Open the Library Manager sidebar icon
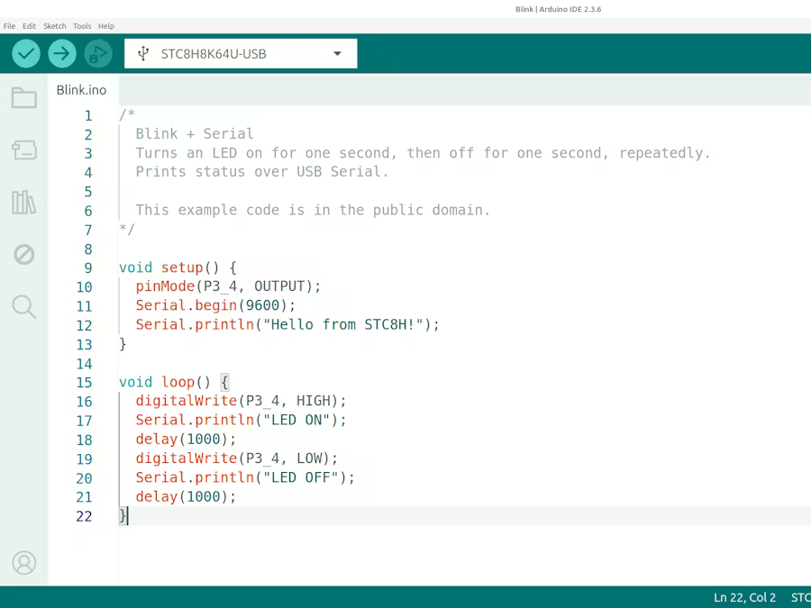 pos(24,203)
